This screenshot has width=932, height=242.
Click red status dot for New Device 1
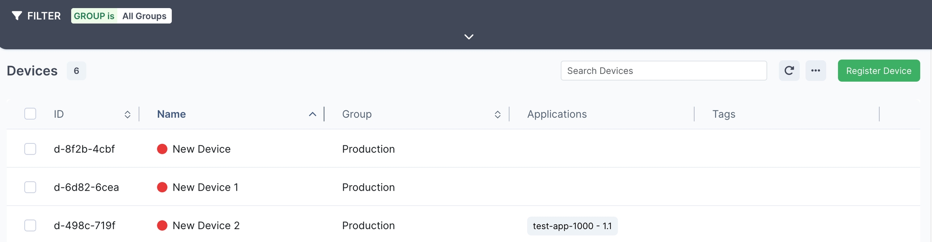coord(162,187)
